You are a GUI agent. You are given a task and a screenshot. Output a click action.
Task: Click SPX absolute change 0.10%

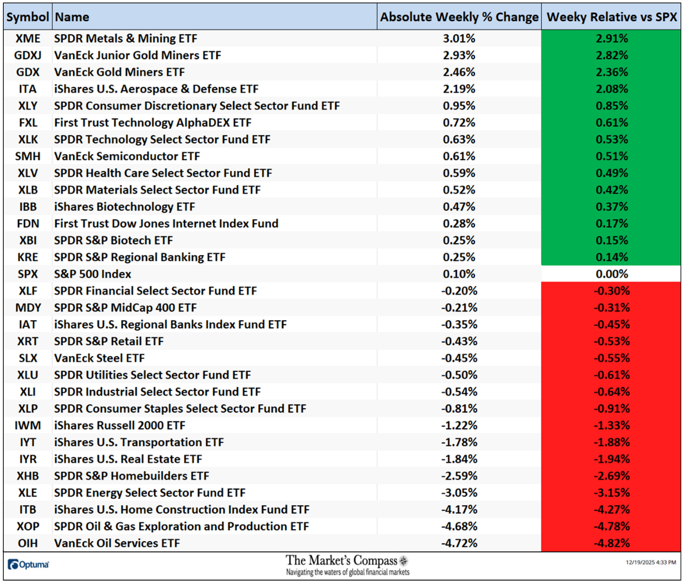(x=459, y=274)
